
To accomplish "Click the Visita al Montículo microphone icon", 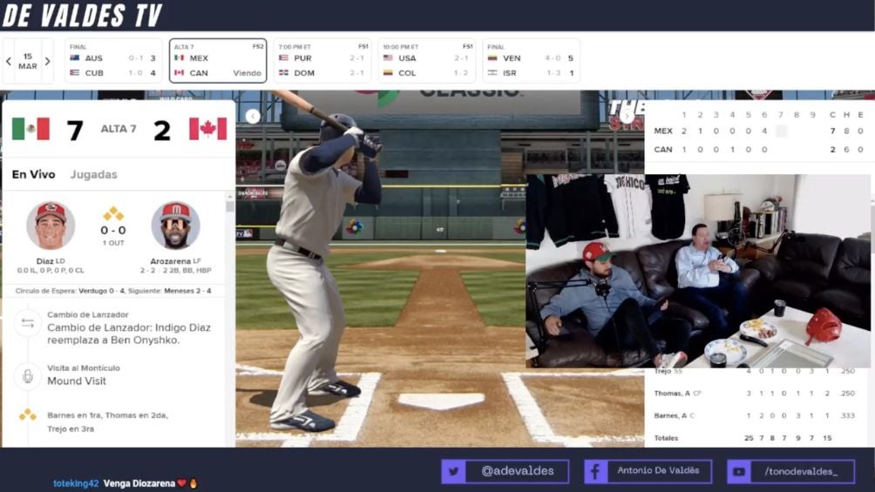I will [x=28, y=376].
